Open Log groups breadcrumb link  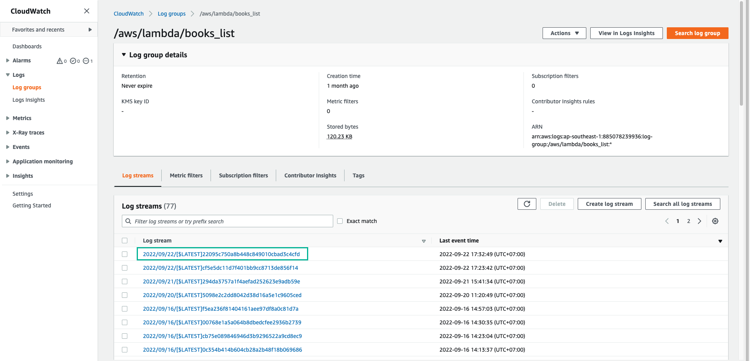[x=171, y=14]
